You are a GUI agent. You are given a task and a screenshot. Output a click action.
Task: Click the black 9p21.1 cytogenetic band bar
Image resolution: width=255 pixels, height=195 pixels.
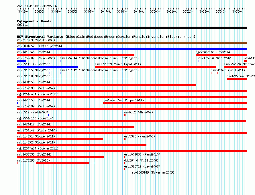(x=132, y=28)
